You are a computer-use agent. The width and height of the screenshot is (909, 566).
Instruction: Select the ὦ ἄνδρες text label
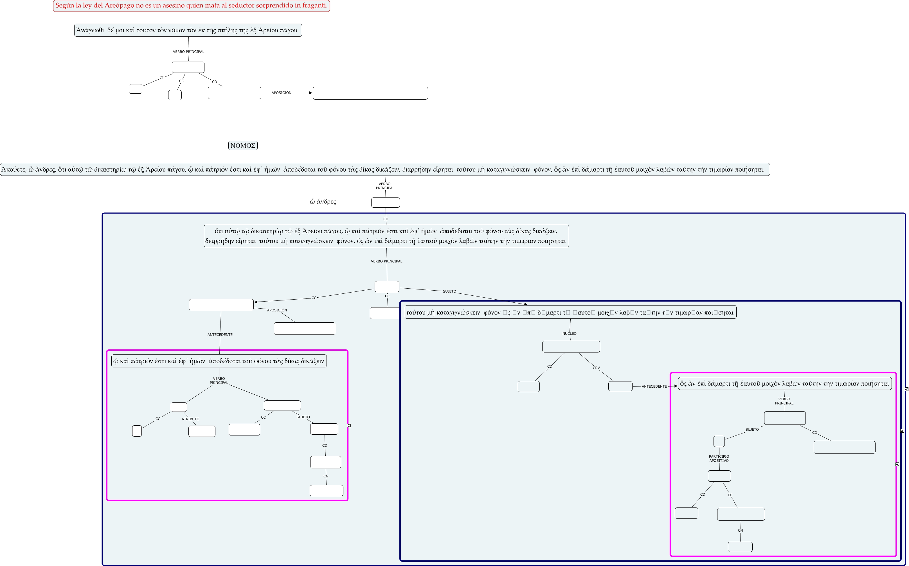pos(323,202)
